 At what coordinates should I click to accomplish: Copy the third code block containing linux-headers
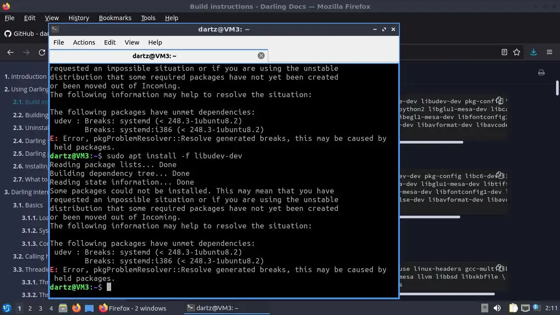point(499,269)
